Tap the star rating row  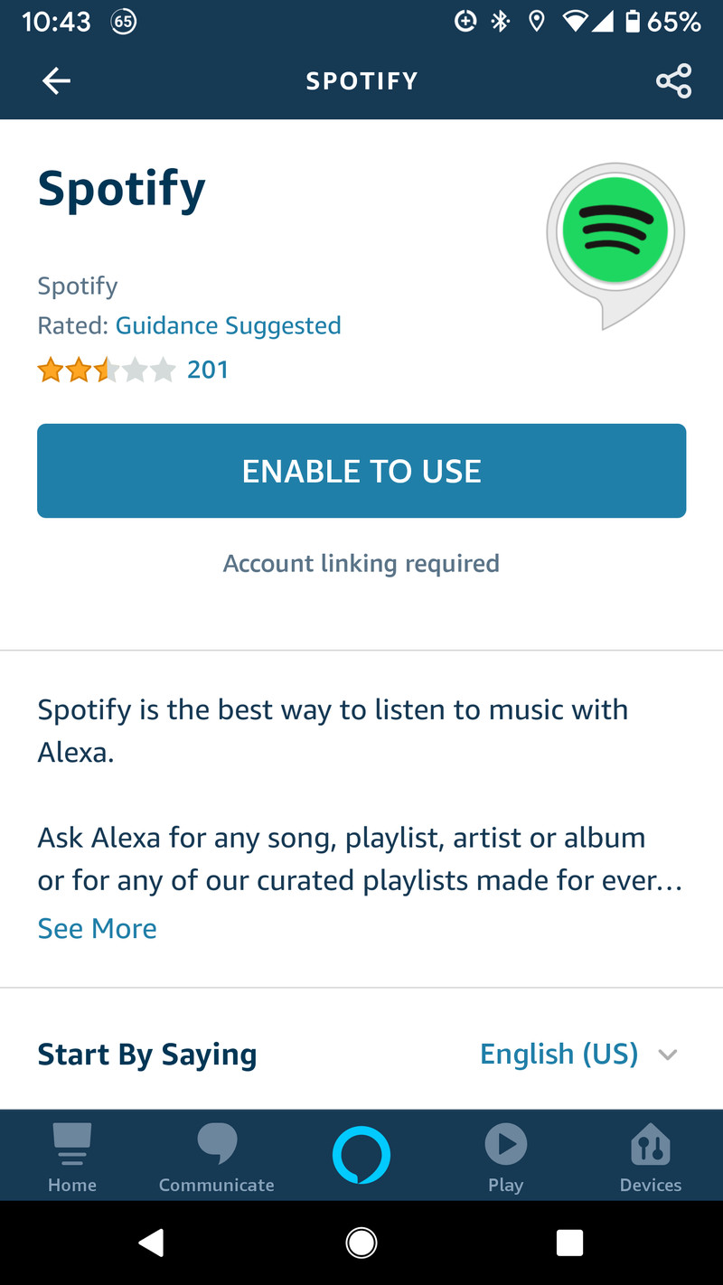click(107, 370)
